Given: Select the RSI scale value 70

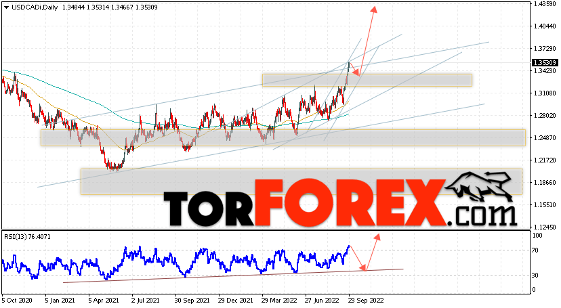Looking at the screenshot, I should coord(535,250).
